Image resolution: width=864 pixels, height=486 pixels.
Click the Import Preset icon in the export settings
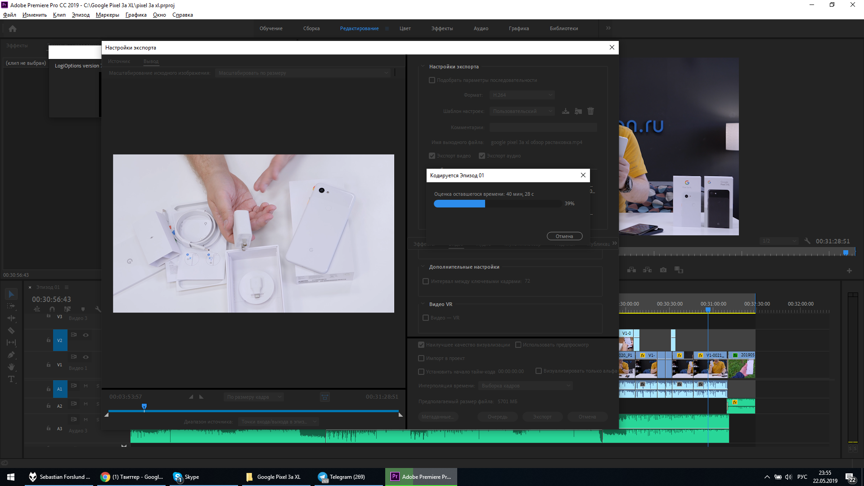[x=578, y=111]
